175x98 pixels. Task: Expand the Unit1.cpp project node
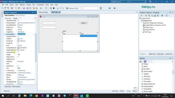pyautogui.click(x=142, y=32)
